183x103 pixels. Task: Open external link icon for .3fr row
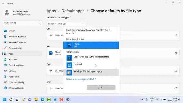coord(176,53)
